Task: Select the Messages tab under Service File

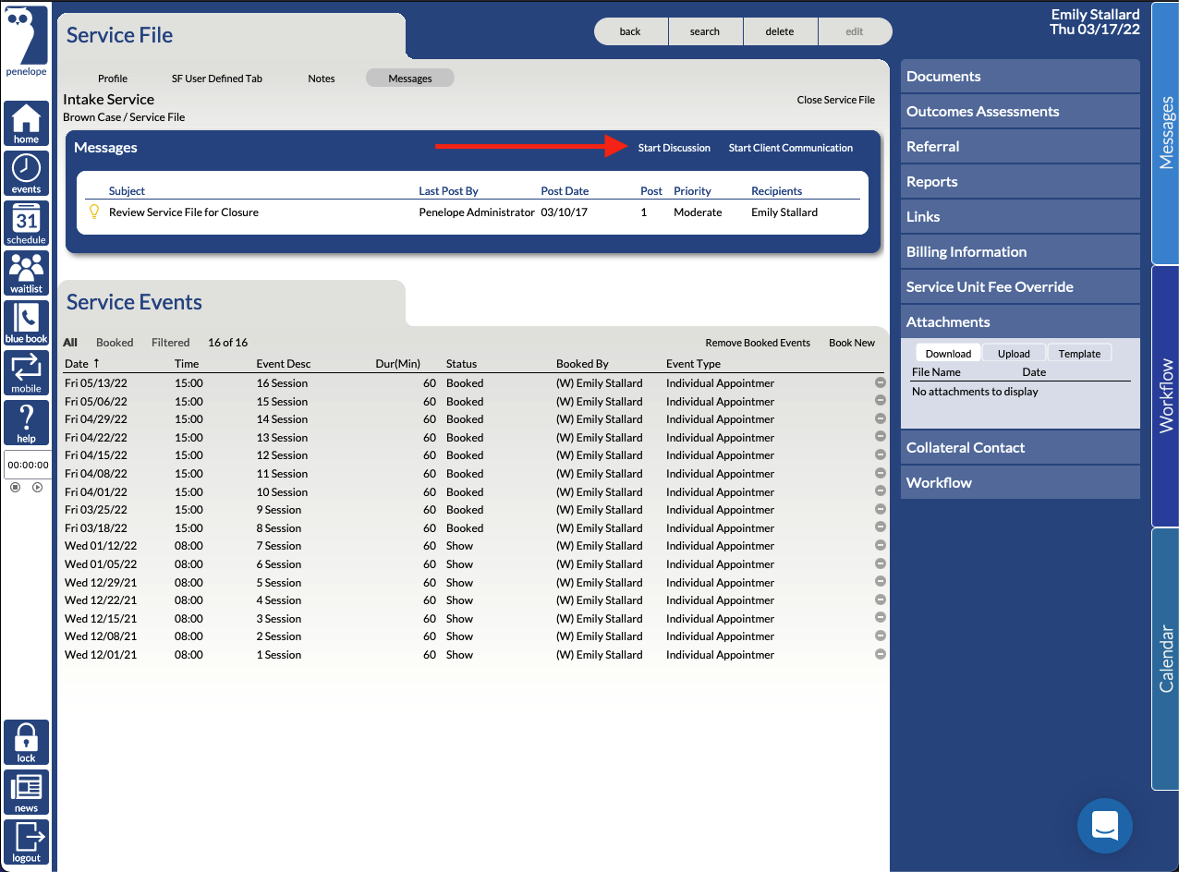Action: tap(410, 79)
